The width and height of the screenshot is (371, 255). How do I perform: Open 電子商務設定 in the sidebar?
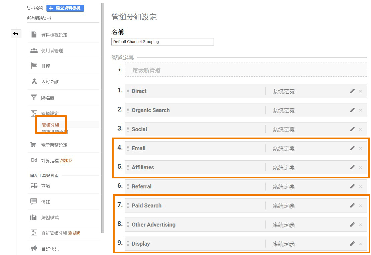(54, 145)
